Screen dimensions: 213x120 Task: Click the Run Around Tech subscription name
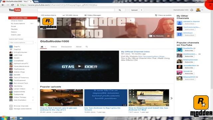coord(21,83)
